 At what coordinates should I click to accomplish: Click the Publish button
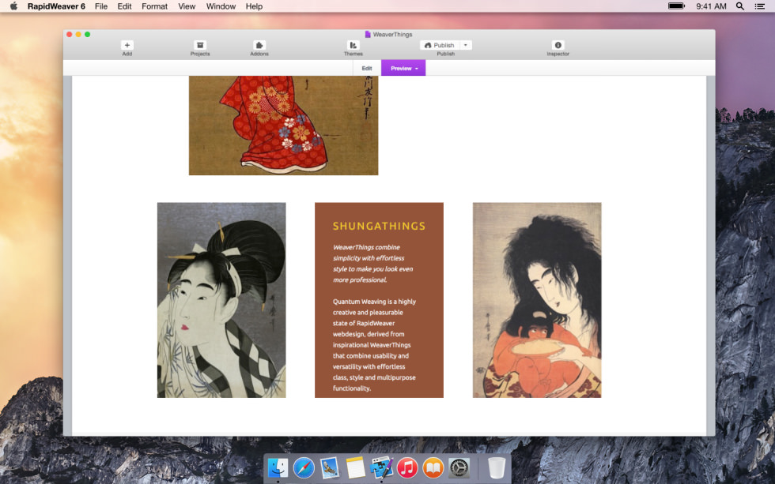point(440,45)
